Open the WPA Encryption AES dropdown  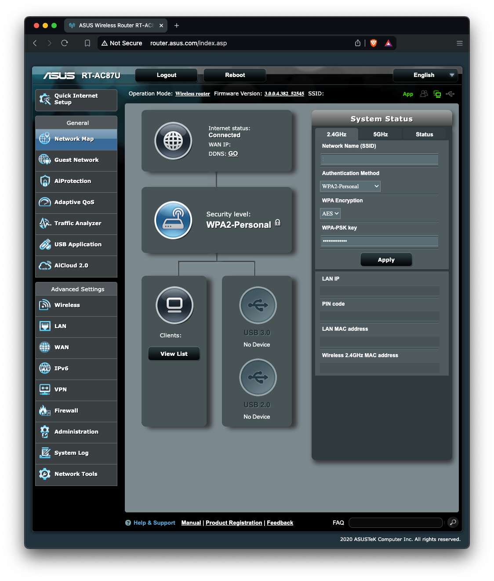click(331, 214)
